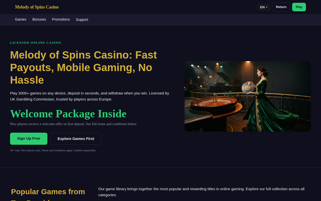
Task: Click the Melody of Spins Casino logo
Action: point(37,7)
